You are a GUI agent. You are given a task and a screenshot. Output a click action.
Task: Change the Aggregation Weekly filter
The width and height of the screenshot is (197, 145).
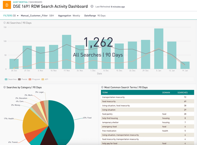(69, 16)
